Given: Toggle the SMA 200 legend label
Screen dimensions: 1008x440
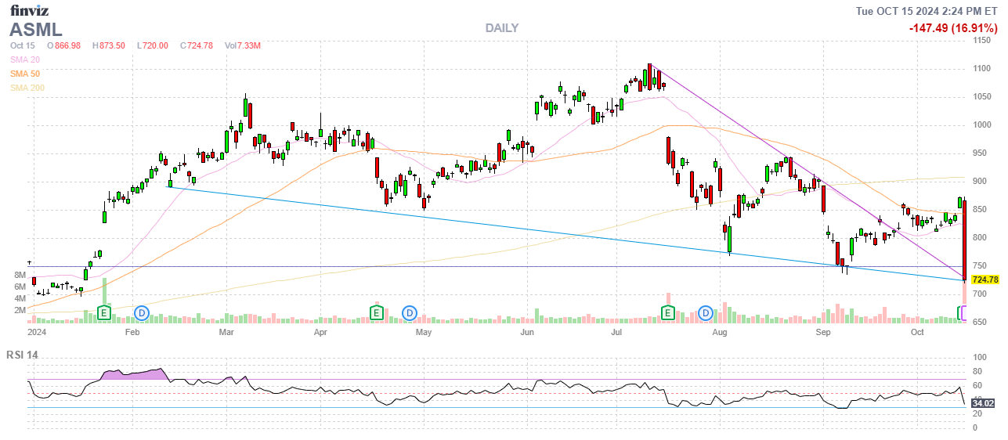Looking at the screenshot, I should pyautogui.click(x=27, y=88).
